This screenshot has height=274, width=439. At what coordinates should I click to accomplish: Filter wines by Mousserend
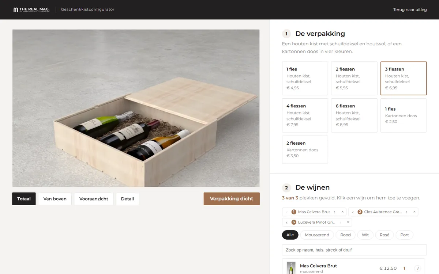click(x=317, y=235)
